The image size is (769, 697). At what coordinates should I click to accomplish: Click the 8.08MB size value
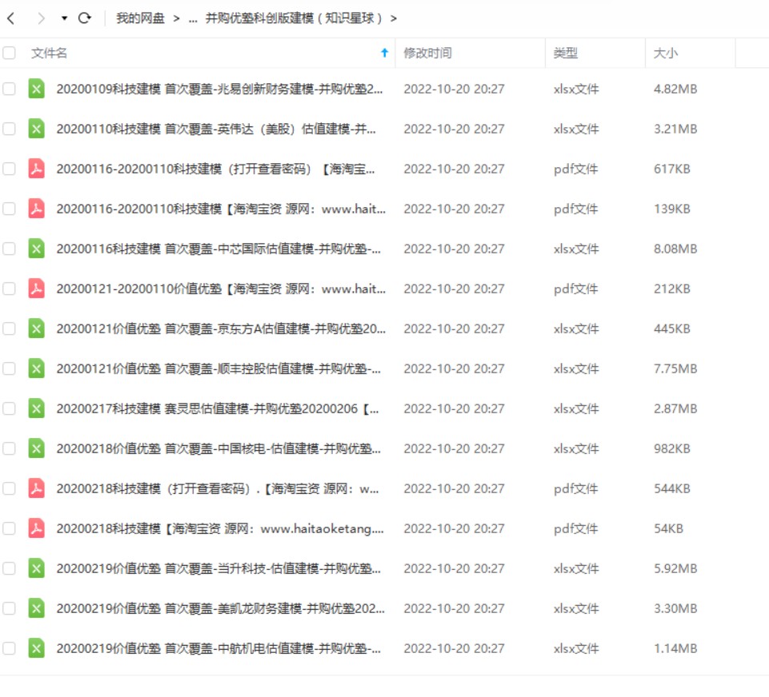pos(675,249)
